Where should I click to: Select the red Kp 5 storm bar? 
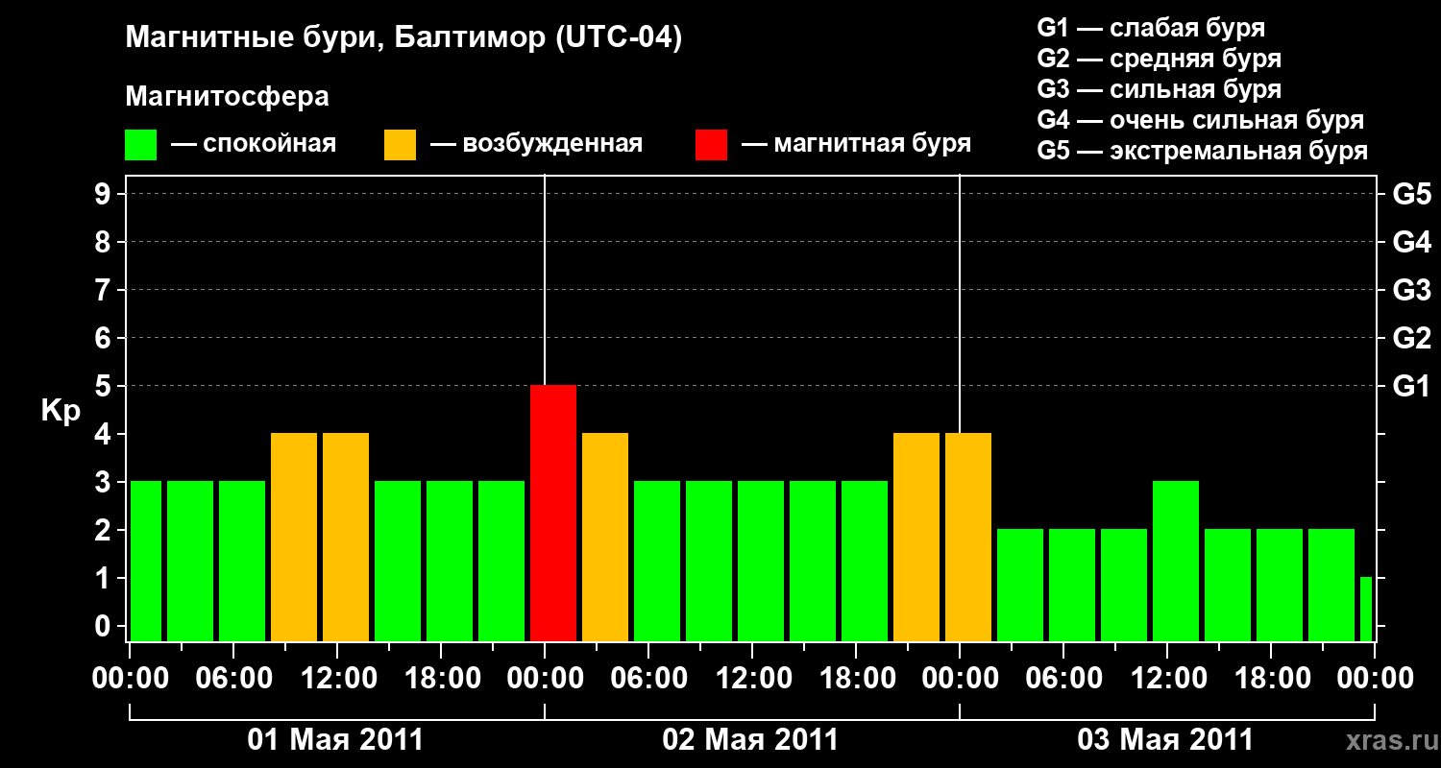[x=553, y=513]
